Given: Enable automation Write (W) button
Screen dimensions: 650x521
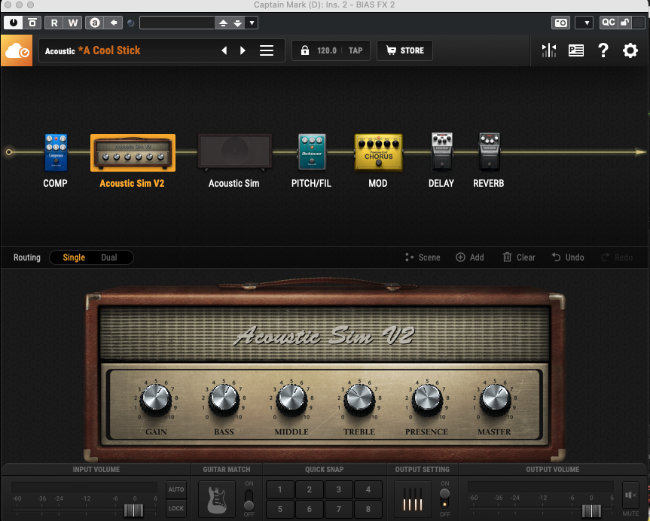Looking at the screenshot, I should 73,23.
